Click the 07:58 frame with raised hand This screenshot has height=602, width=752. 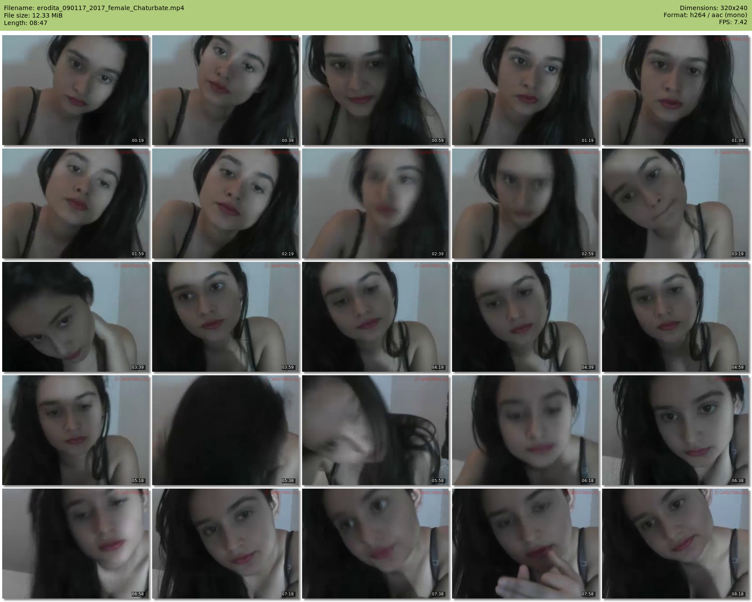[x=526, y=544]
